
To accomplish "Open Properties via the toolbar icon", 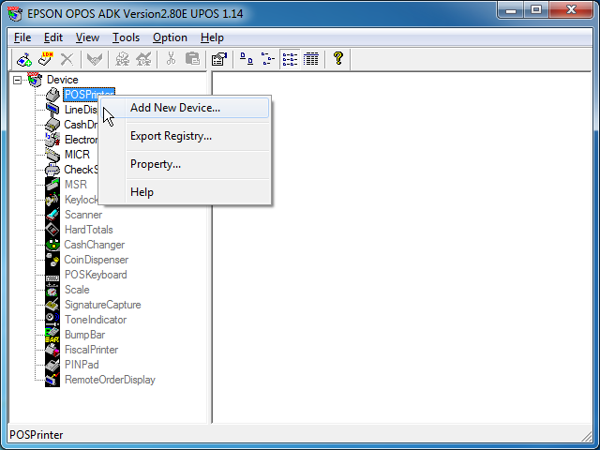I will tap(219, 59).
